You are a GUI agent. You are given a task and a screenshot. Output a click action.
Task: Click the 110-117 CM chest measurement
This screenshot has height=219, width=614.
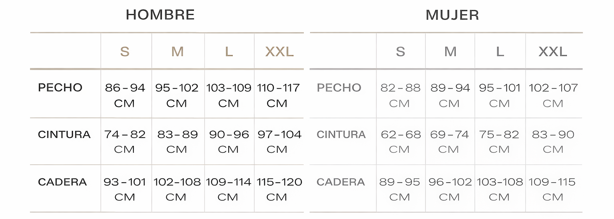click(x=278, y=95)
